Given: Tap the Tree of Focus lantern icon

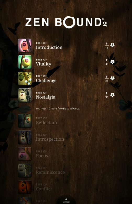Looking at the screenshot, I should 25,154.
